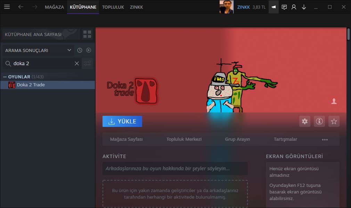Clear the search text with X
This screenshot has width=351, height=208.
[x=76, y=63]
